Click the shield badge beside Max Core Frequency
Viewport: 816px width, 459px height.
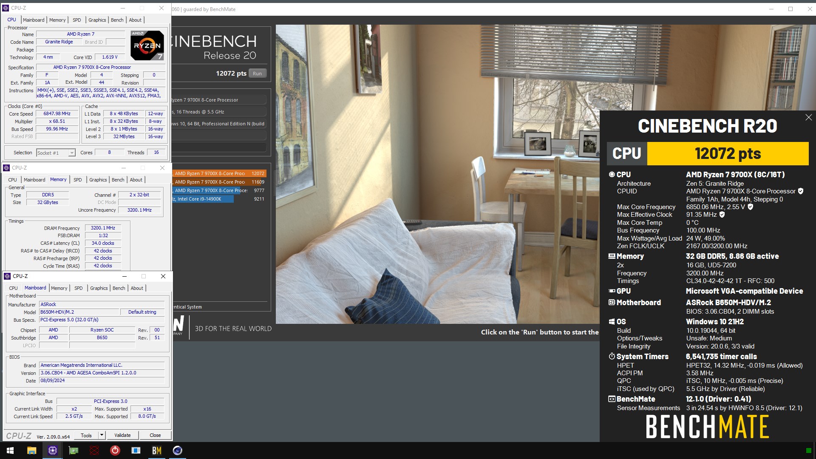tap(751, 207)
